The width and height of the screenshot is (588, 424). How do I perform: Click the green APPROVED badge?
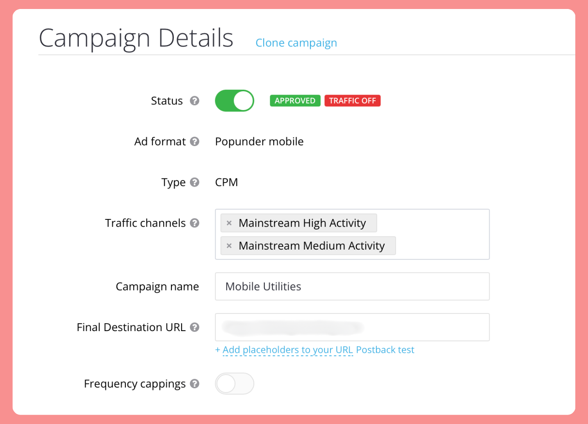coord(295,101)
